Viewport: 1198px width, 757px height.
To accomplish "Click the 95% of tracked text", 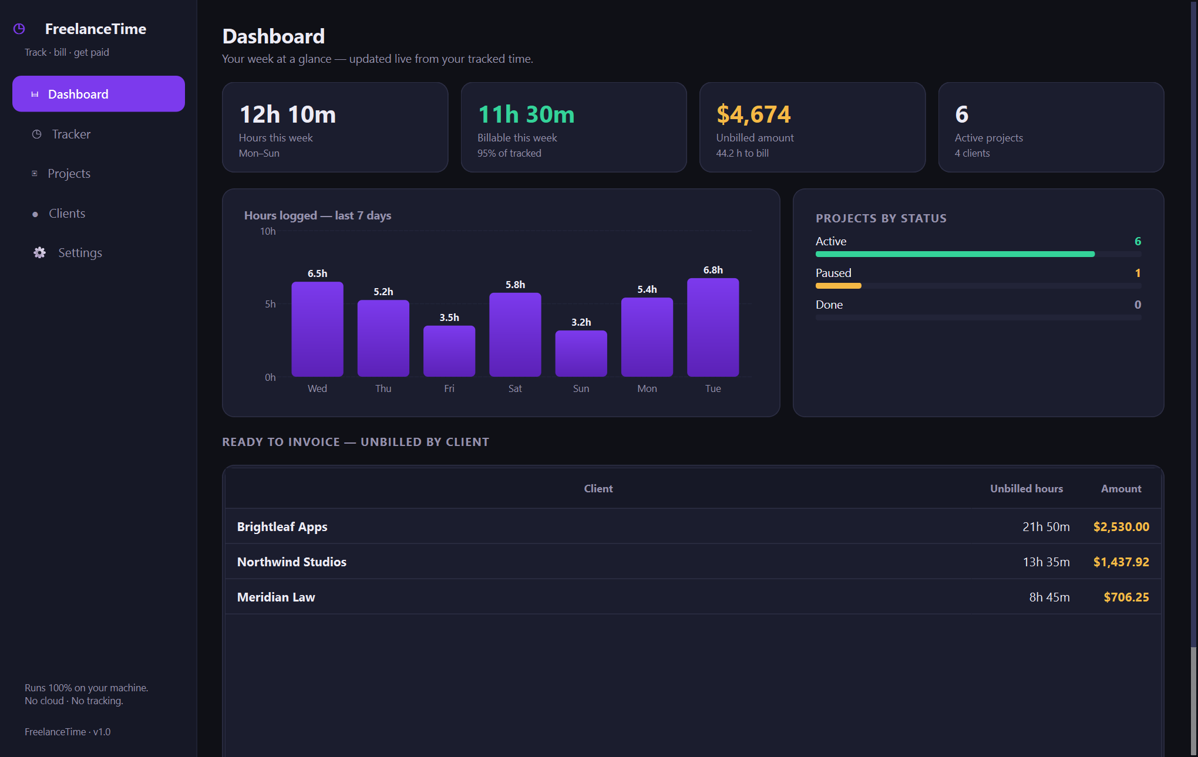I will 509,153.
